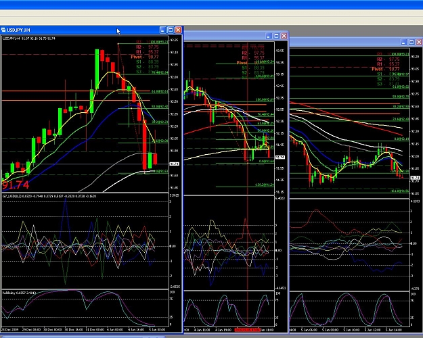Image resolution: width=423 pixels, height=338 pixels.
Task: Click the large red 91.74 price label
Action: [16, 185]
